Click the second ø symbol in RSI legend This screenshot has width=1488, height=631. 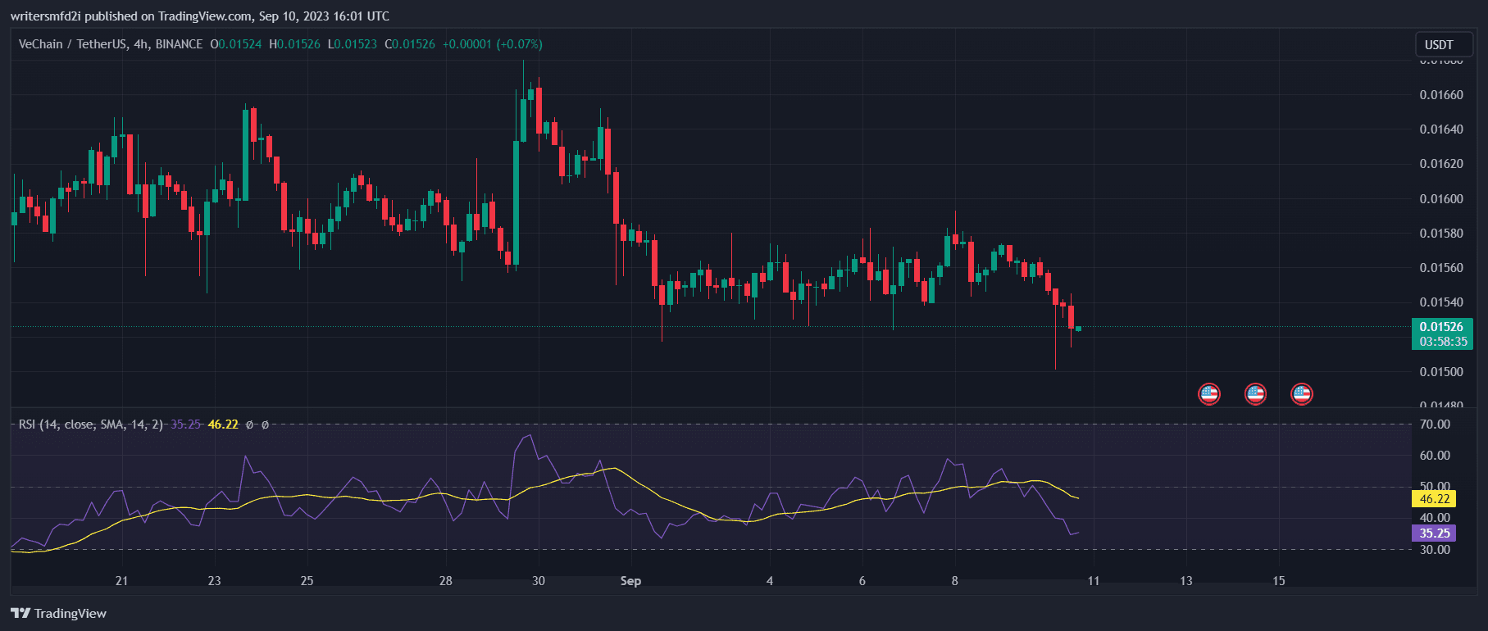pos(265,424)
